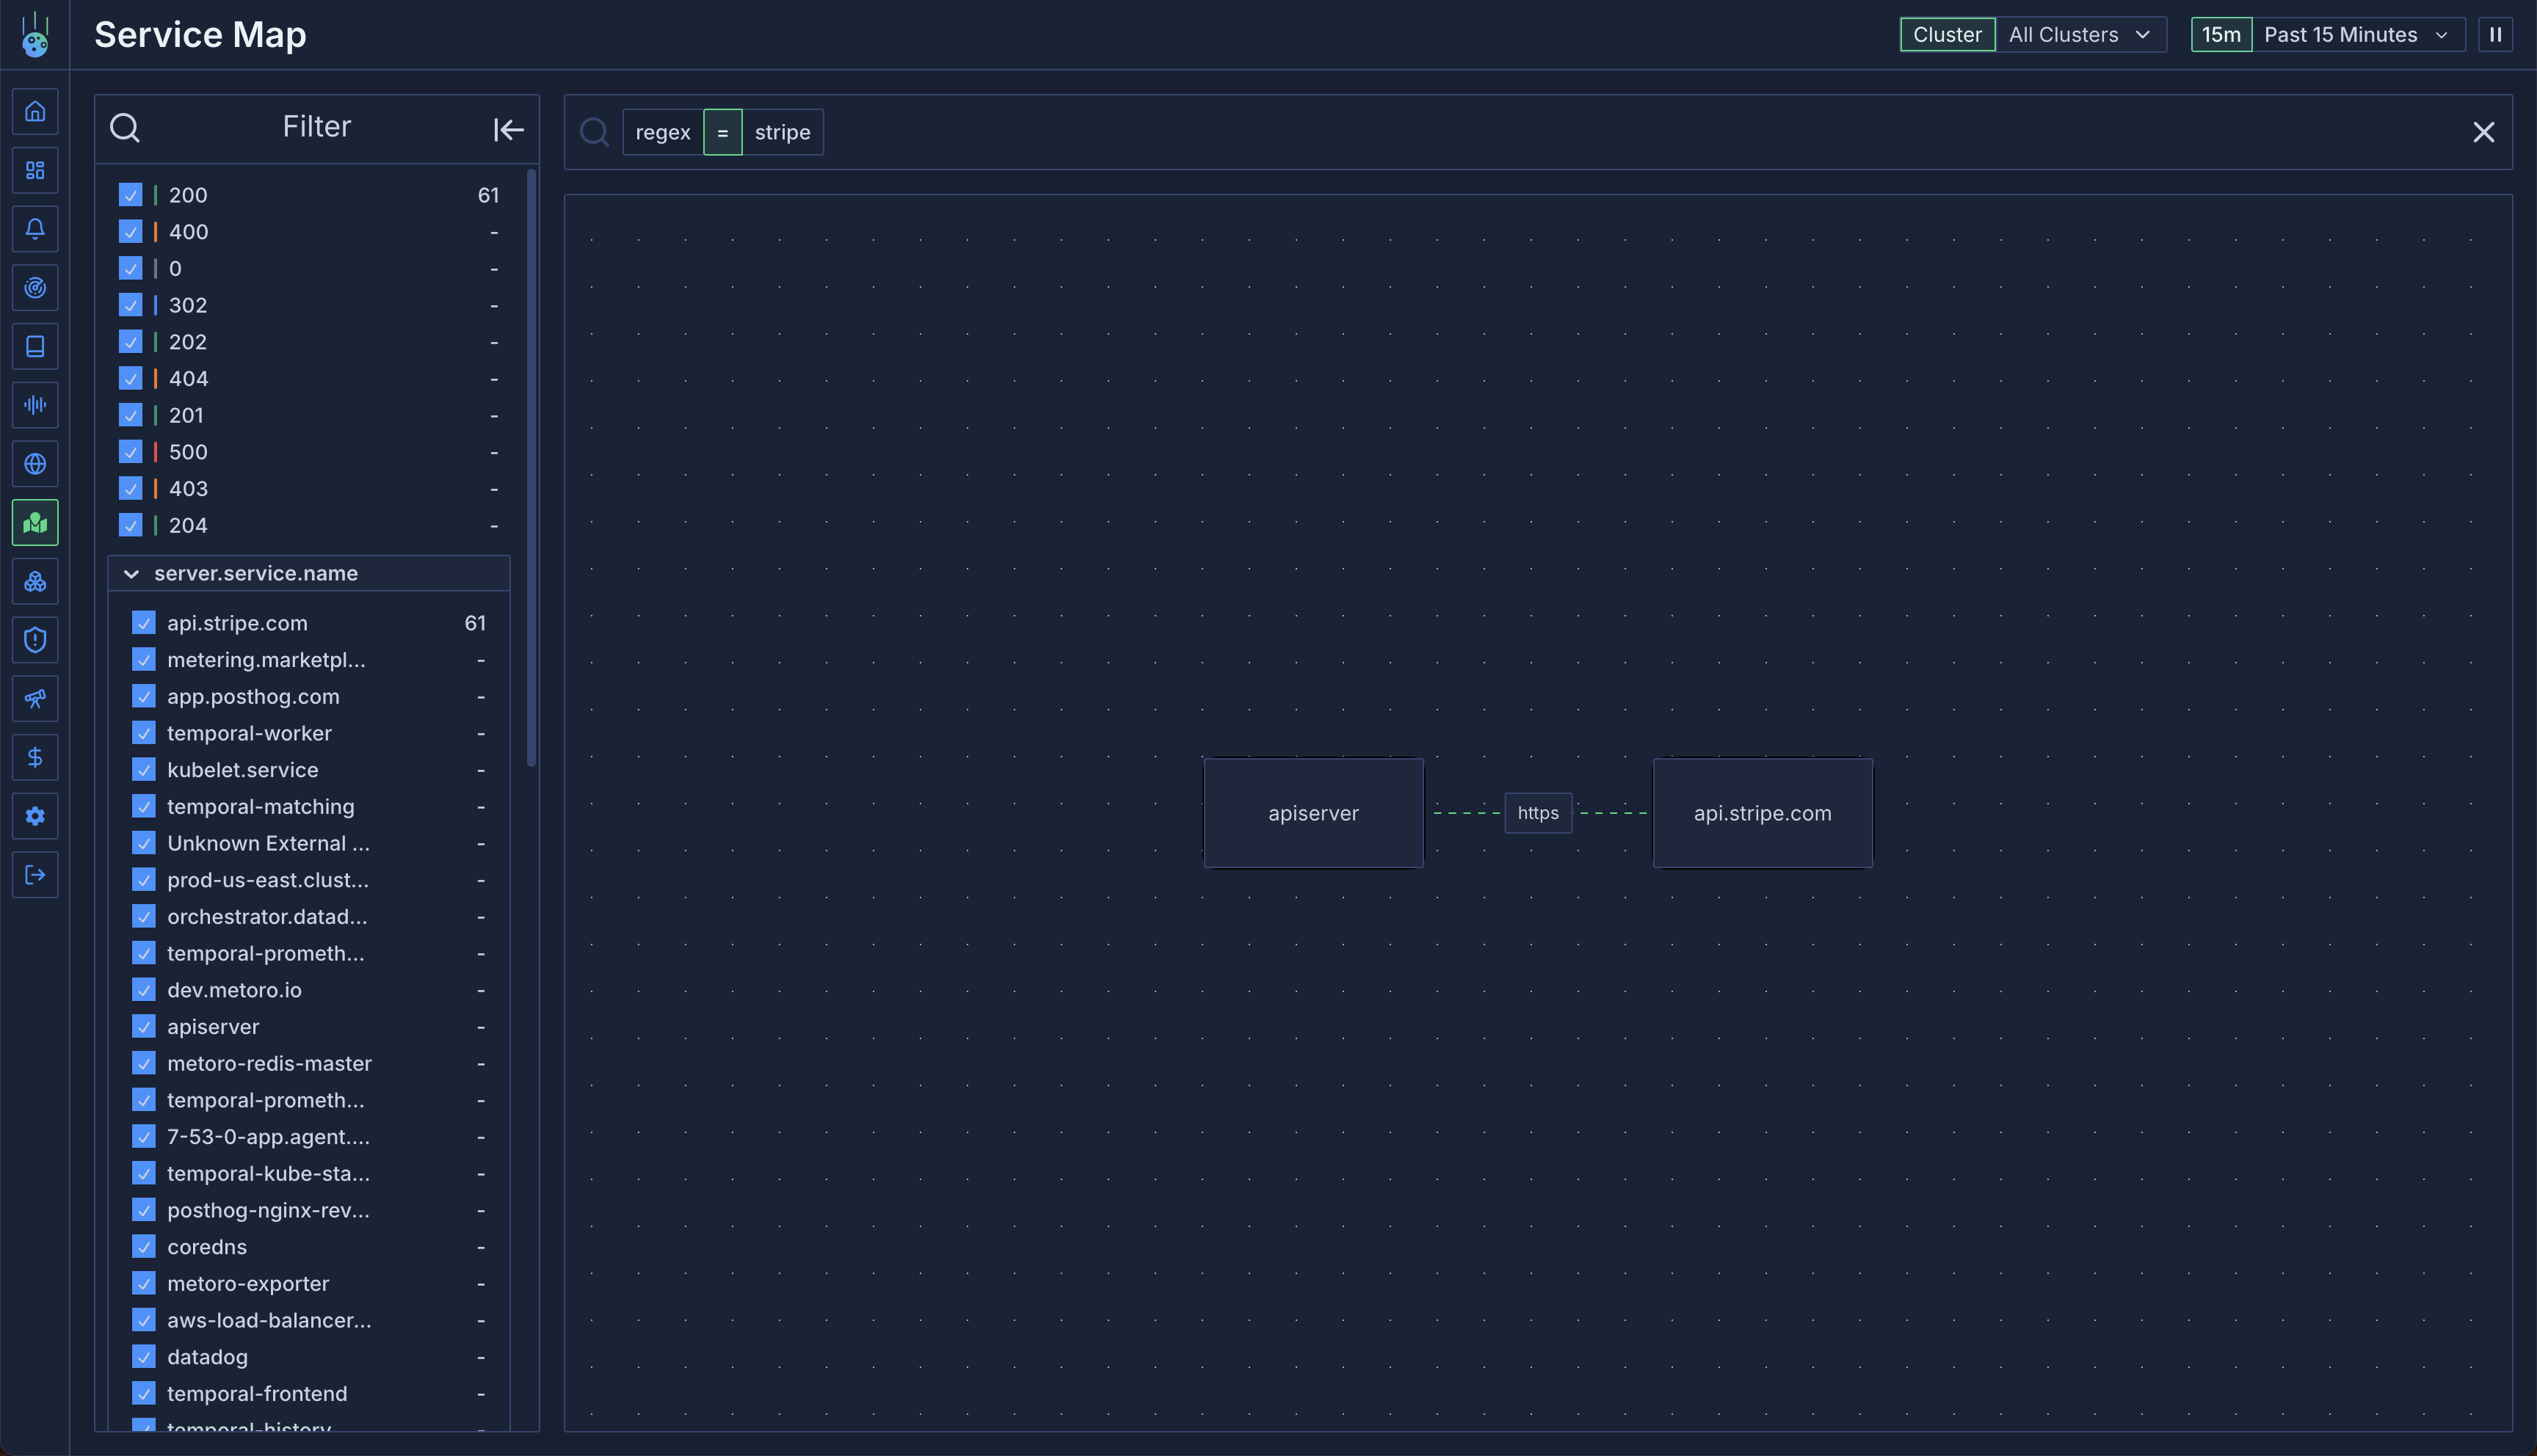Collapse the server.service.name section

pos(131,573)
